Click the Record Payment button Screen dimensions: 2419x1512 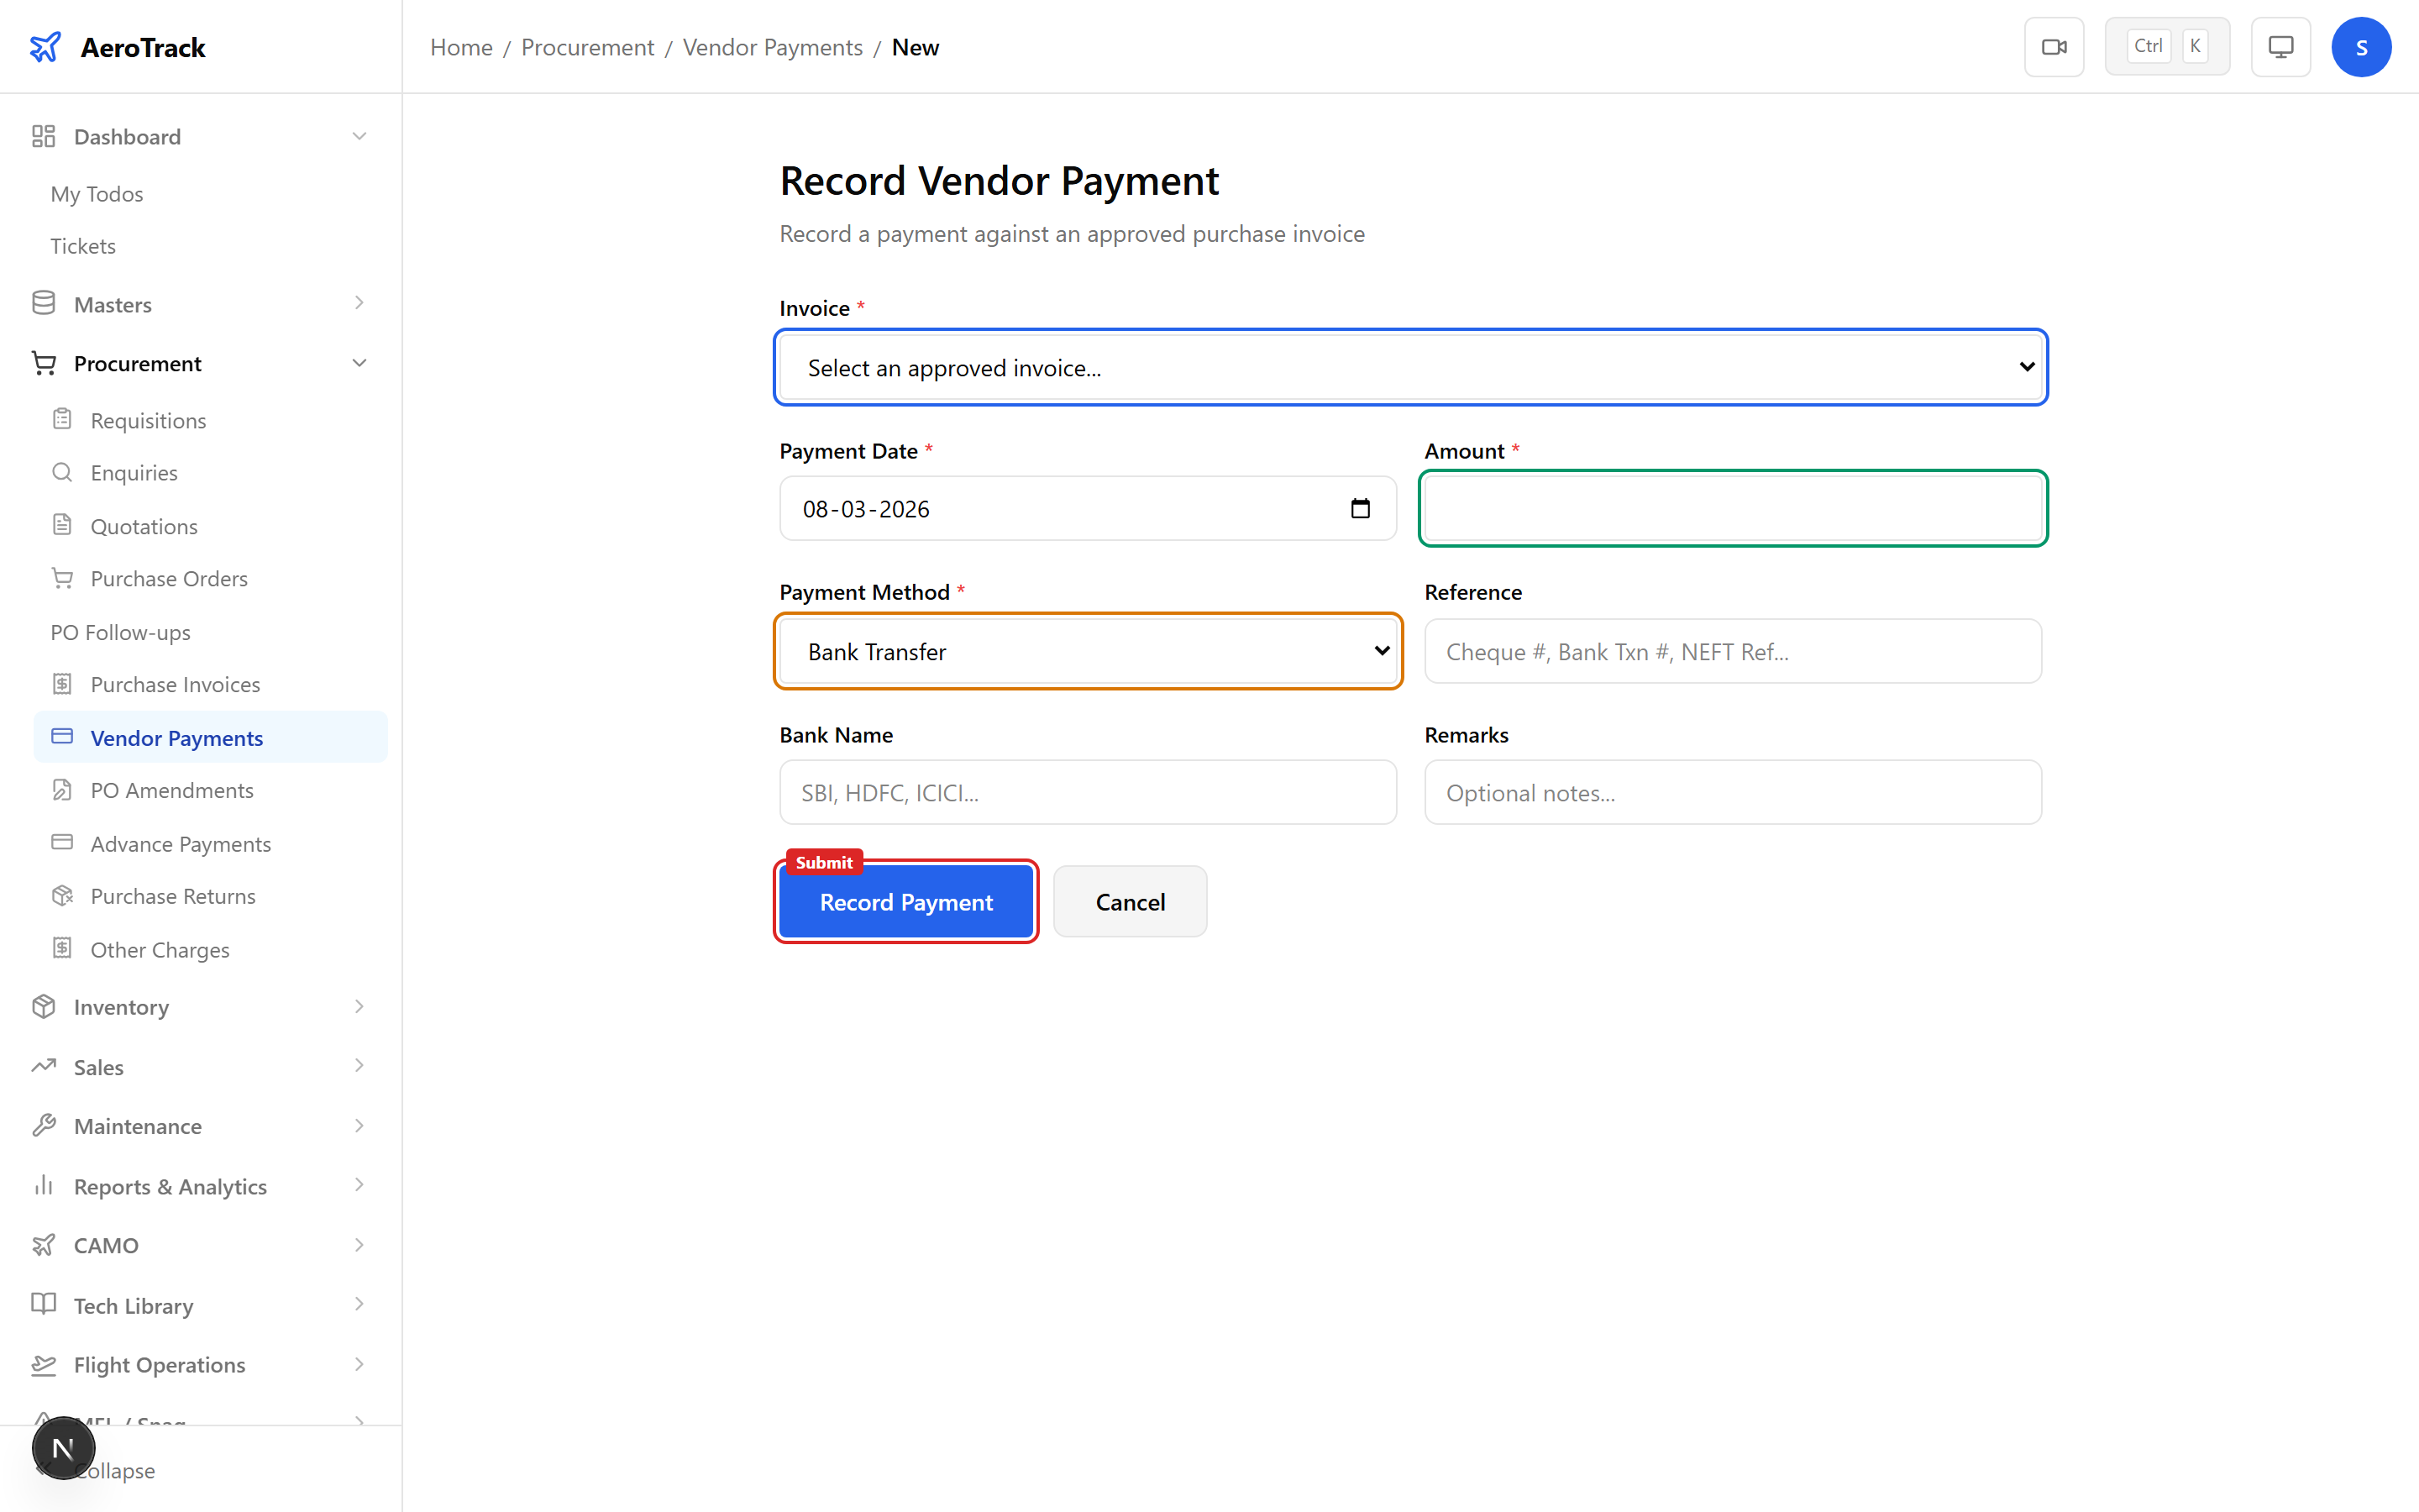(905, 901)
